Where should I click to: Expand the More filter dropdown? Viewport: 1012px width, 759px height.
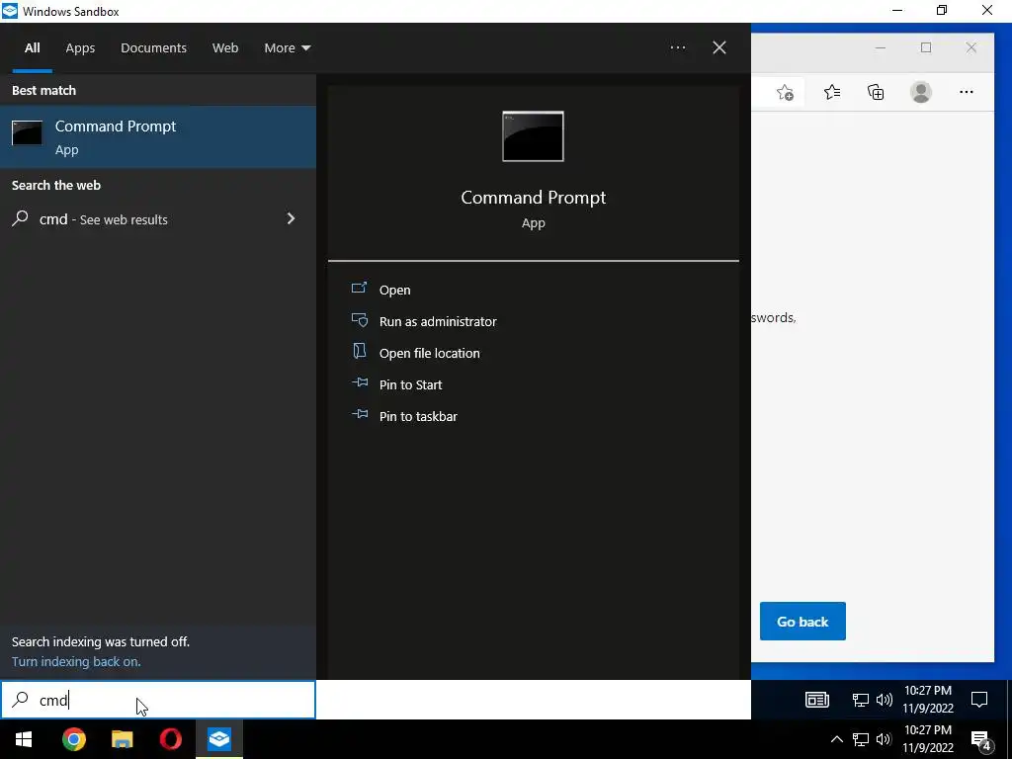click(x=288, y=47)
